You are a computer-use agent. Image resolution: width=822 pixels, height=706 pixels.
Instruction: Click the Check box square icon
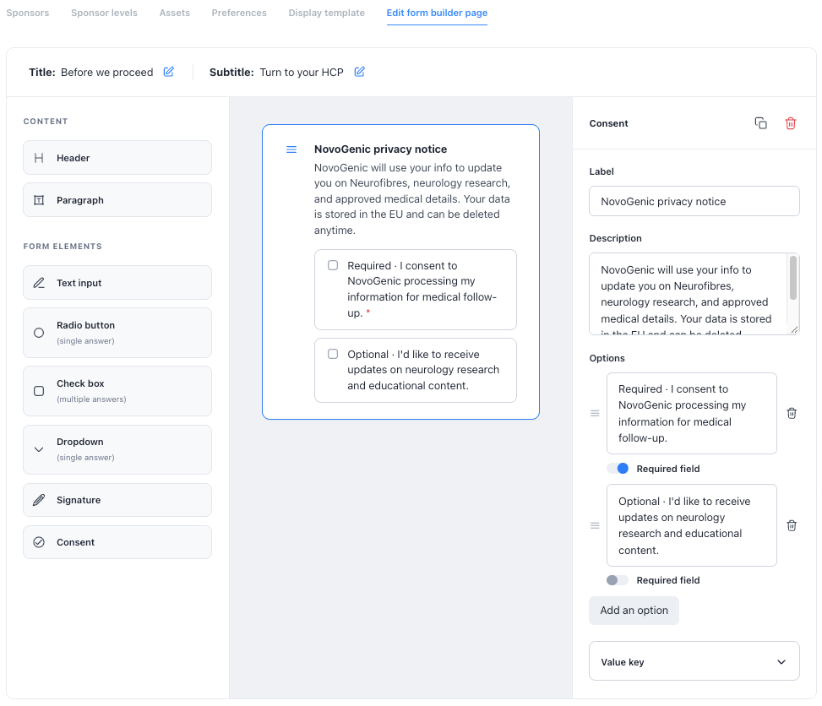(39, 391)
